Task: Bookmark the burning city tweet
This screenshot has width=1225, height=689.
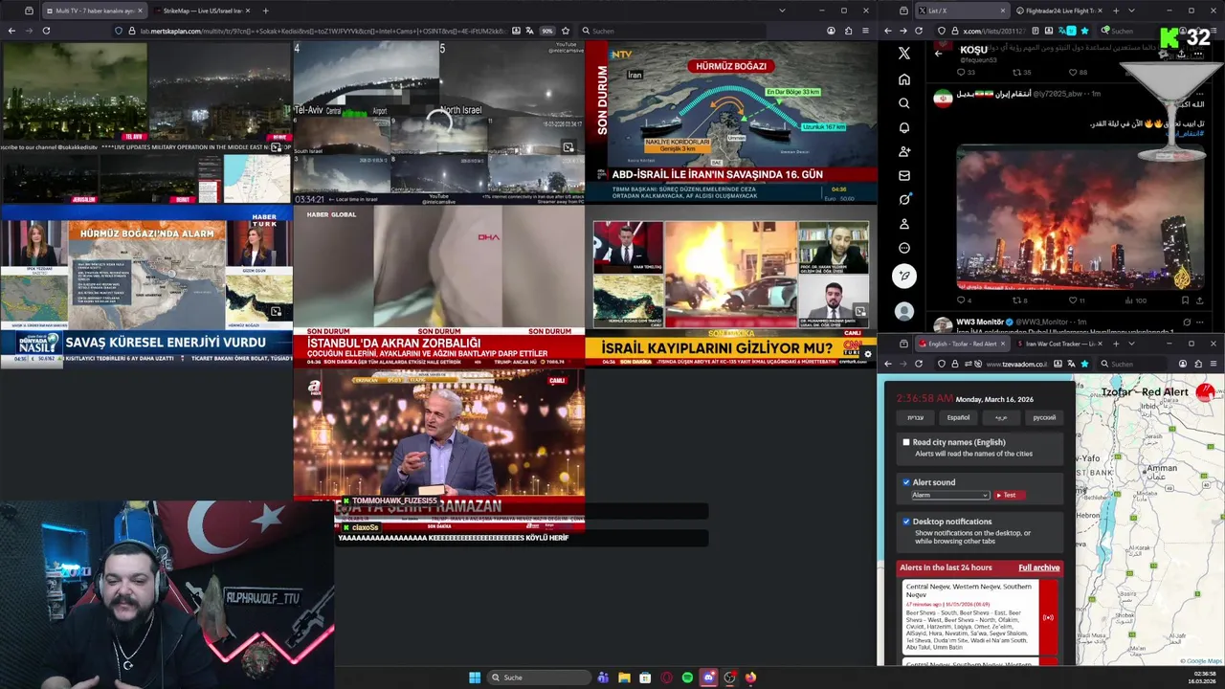Action: click(1186, 300)
